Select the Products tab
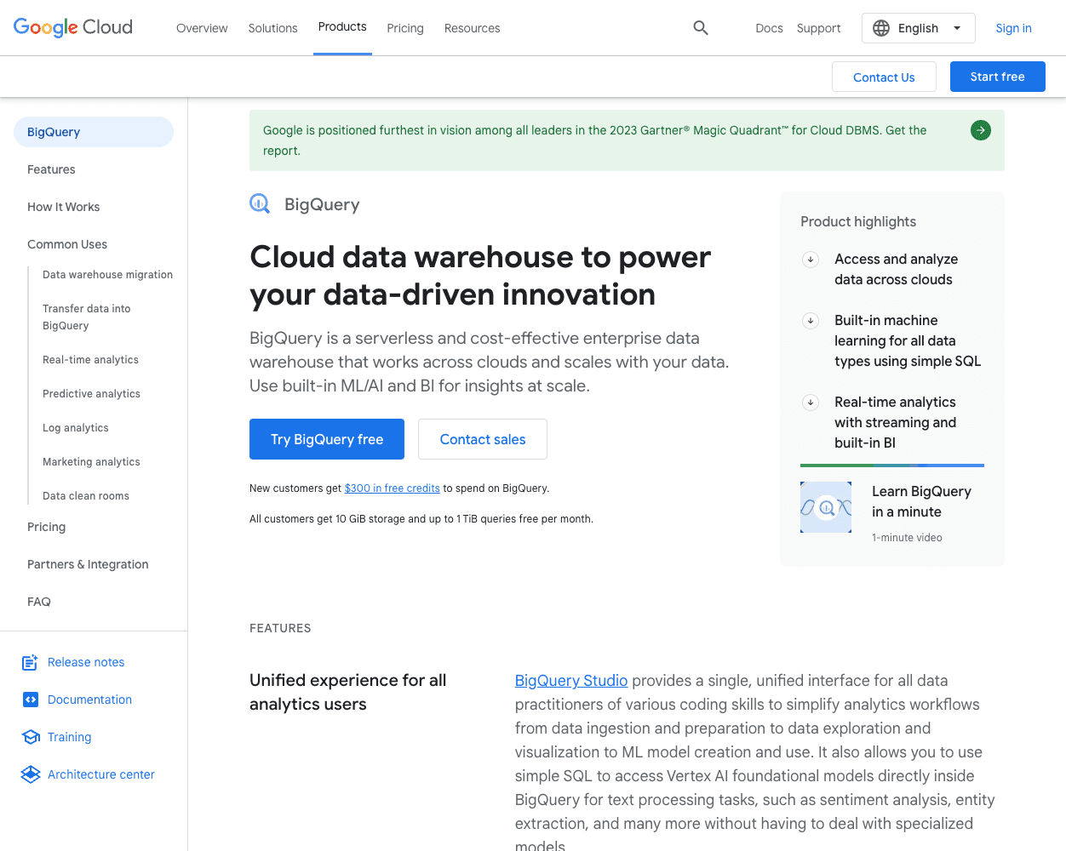1066x851 pixels. [x=342, y=27]
